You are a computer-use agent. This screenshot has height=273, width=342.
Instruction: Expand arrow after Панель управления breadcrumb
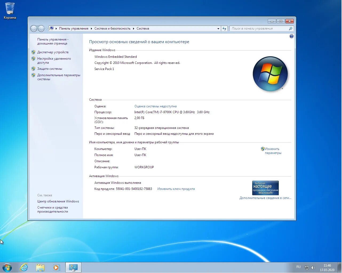92,28
